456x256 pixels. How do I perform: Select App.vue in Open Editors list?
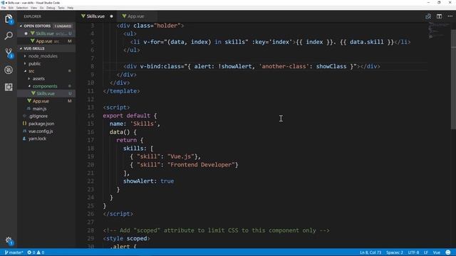tap(46, 41)
